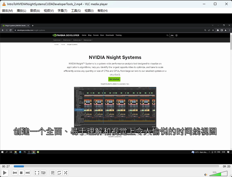Toggle random shuffle playback
Screen dimensions: 232x177
tap(66, 173)
